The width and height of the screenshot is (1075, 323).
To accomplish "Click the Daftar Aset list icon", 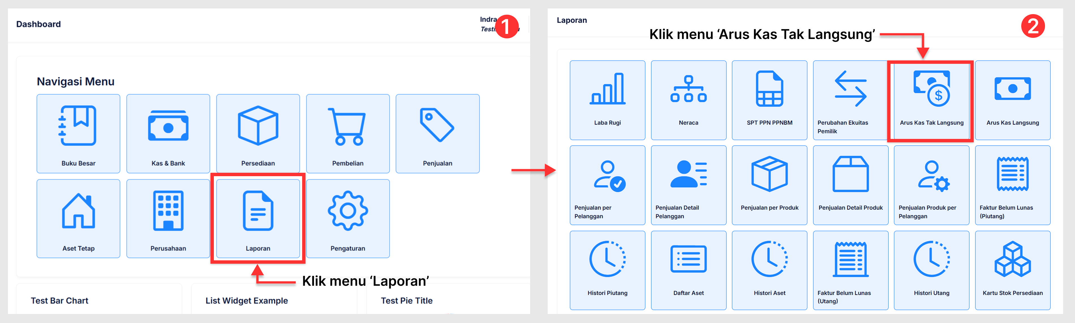I will (x=688, y=259).
